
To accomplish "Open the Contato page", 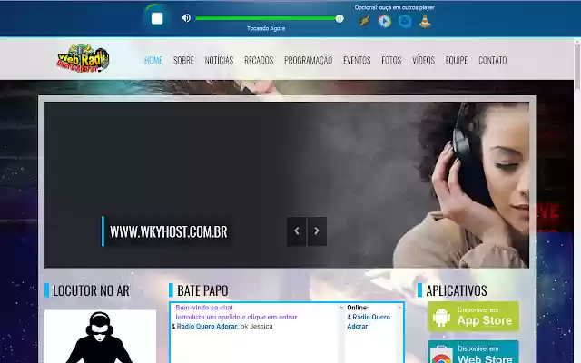I will (x=492, y=60).
